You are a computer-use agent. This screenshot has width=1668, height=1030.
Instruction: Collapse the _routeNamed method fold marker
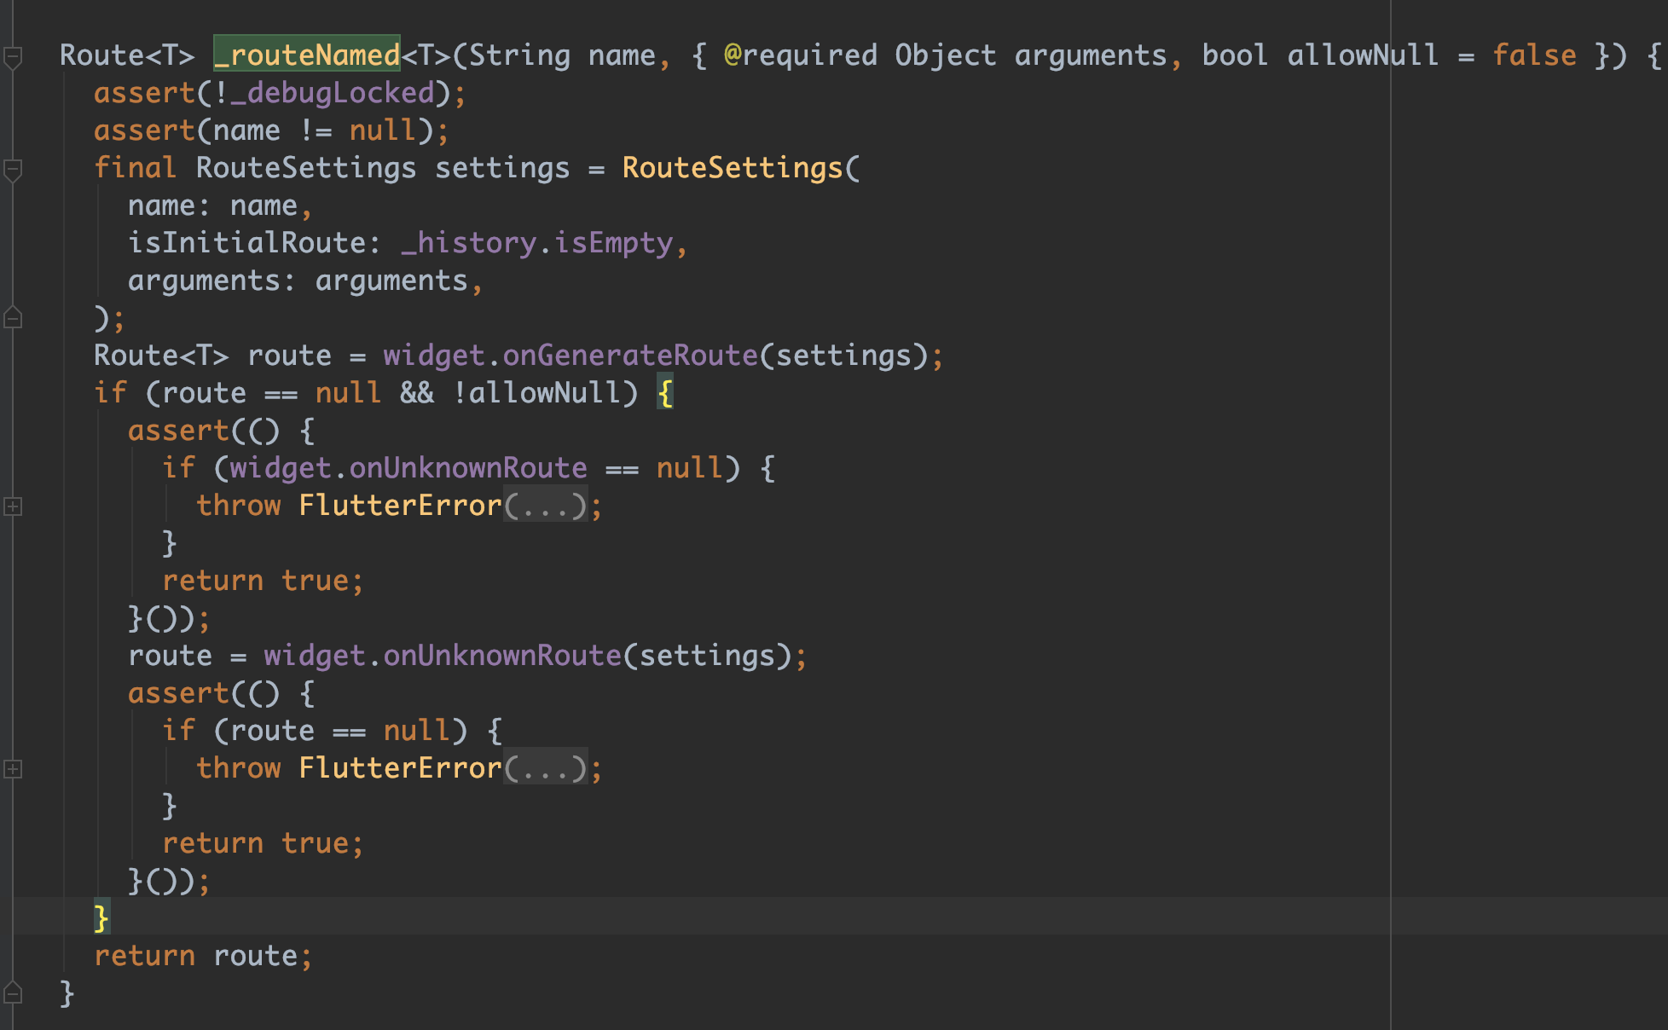pyautogui.click(x=13, y=57)
